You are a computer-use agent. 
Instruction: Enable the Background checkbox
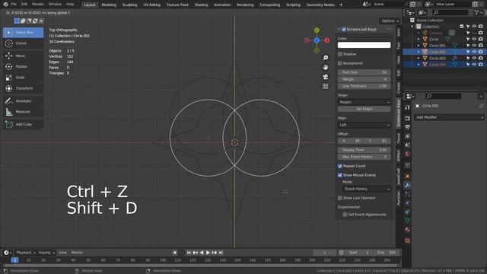click(340, 63)
